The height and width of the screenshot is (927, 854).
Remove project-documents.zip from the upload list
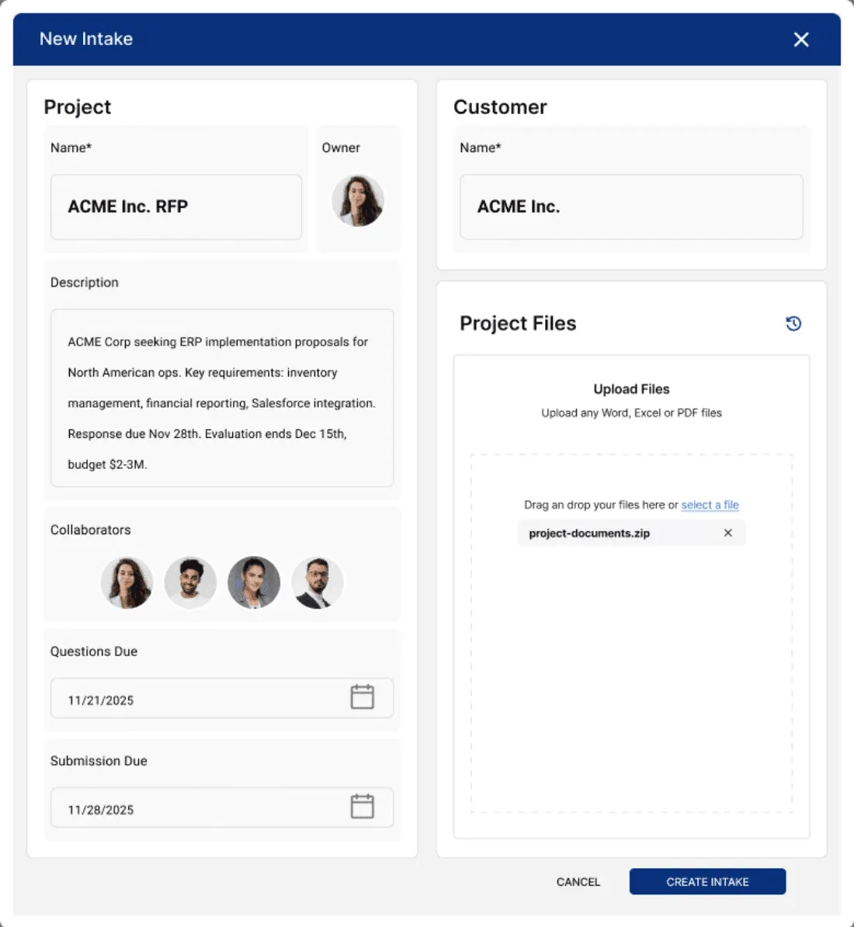728,533
